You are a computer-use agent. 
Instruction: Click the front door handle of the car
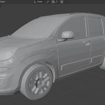[87, 43]
